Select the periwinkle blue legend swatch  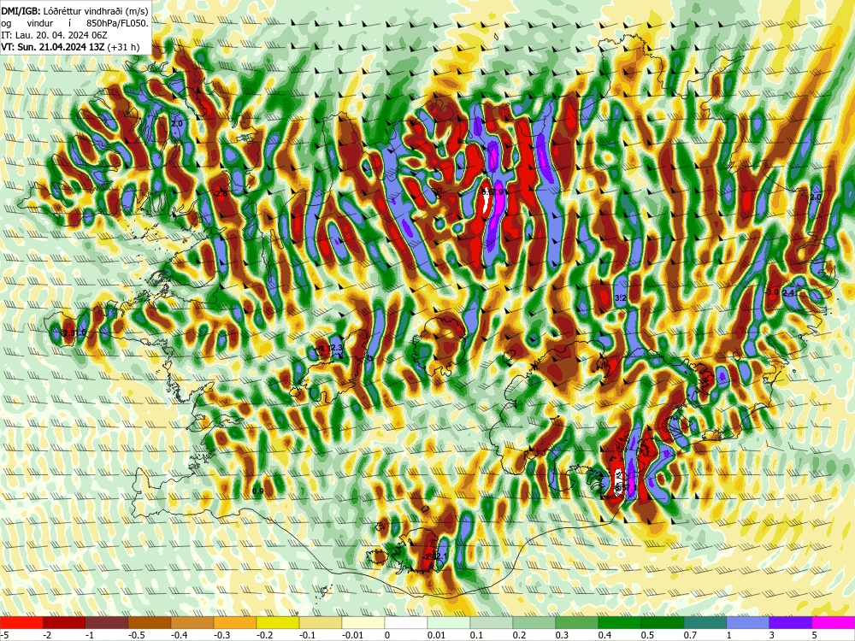747,622
